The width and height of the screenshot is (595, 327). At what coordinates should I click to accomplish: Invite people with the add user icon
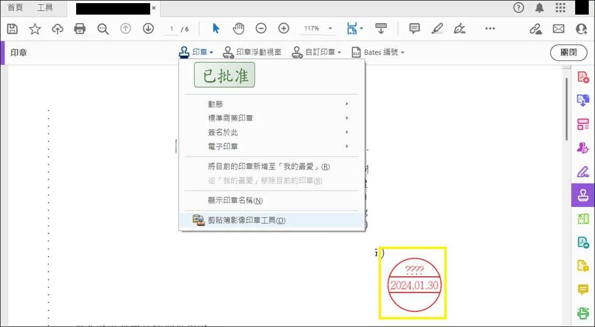[581, 29]
